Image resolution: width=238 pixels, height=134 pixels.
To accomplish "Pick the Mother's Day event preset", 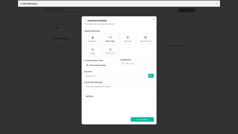I will tap(110, 51).
